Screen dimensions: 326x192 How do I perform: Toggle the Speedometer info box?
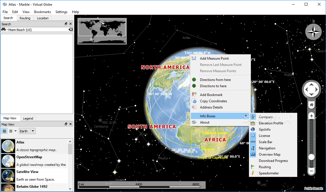pos(273,173)
